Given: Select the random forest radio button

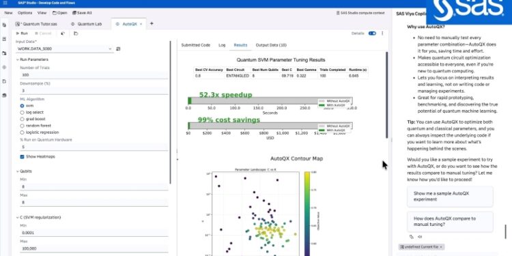Looking at the screenshot, I should (x=23, y=126).
